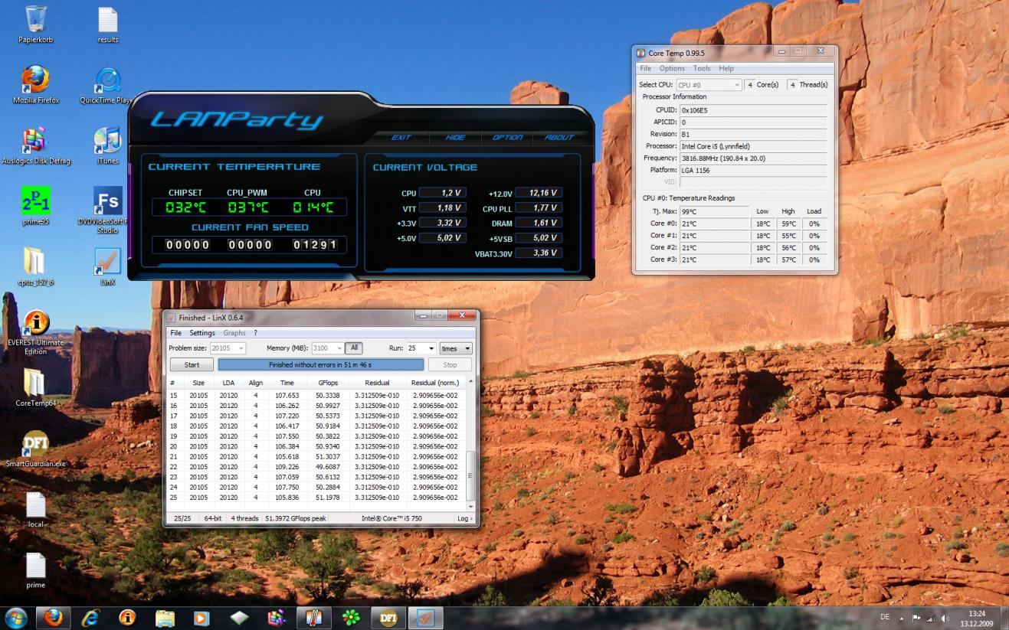Open the cpuz_152_6 folder
Screen dimensions: 1009x630
35,266
